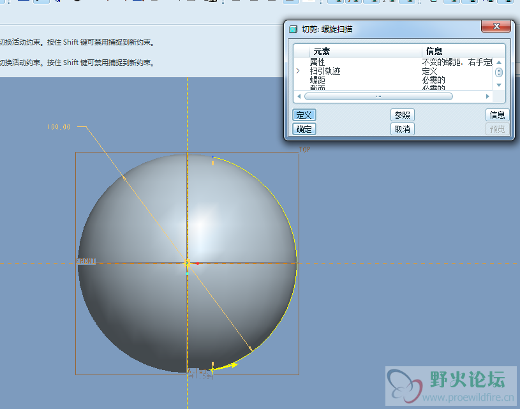This screenshot has width=520, height=409.
Task: Cancel with the 取消 button
Action: tap(402, 129)
